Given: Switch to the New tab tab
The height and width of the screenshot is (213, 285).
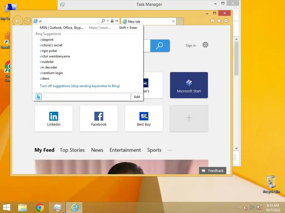Looking at the screenshot, I should click(x=149, y=21).
